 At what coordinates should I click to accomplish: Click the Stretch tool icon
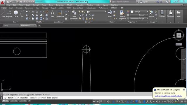(33, 19)
